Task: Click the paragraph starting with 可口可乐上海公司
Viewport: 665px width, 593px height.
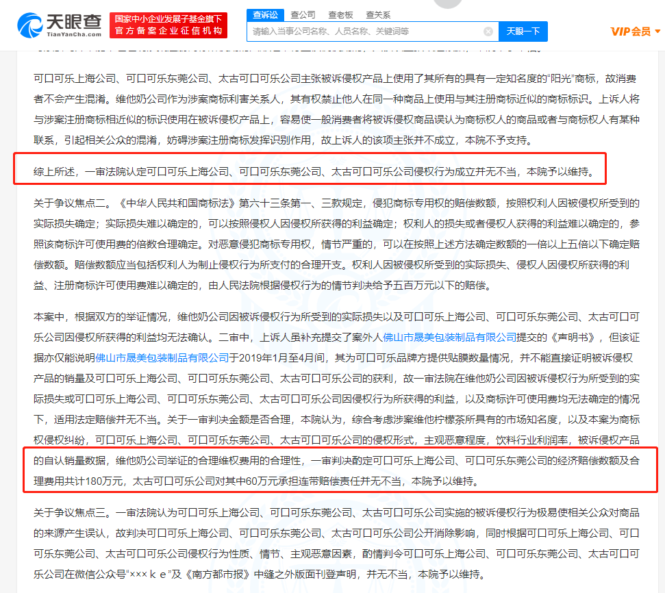Action: pos(336,108)
